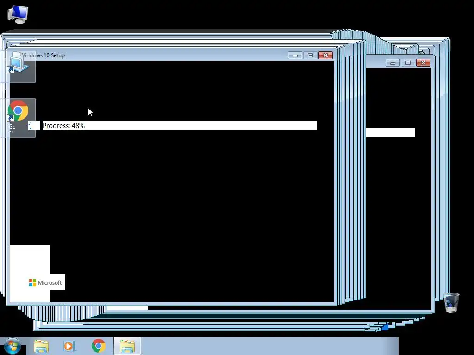
Task: Click the loading spinner next to Progress
Action: pos(34,126)
